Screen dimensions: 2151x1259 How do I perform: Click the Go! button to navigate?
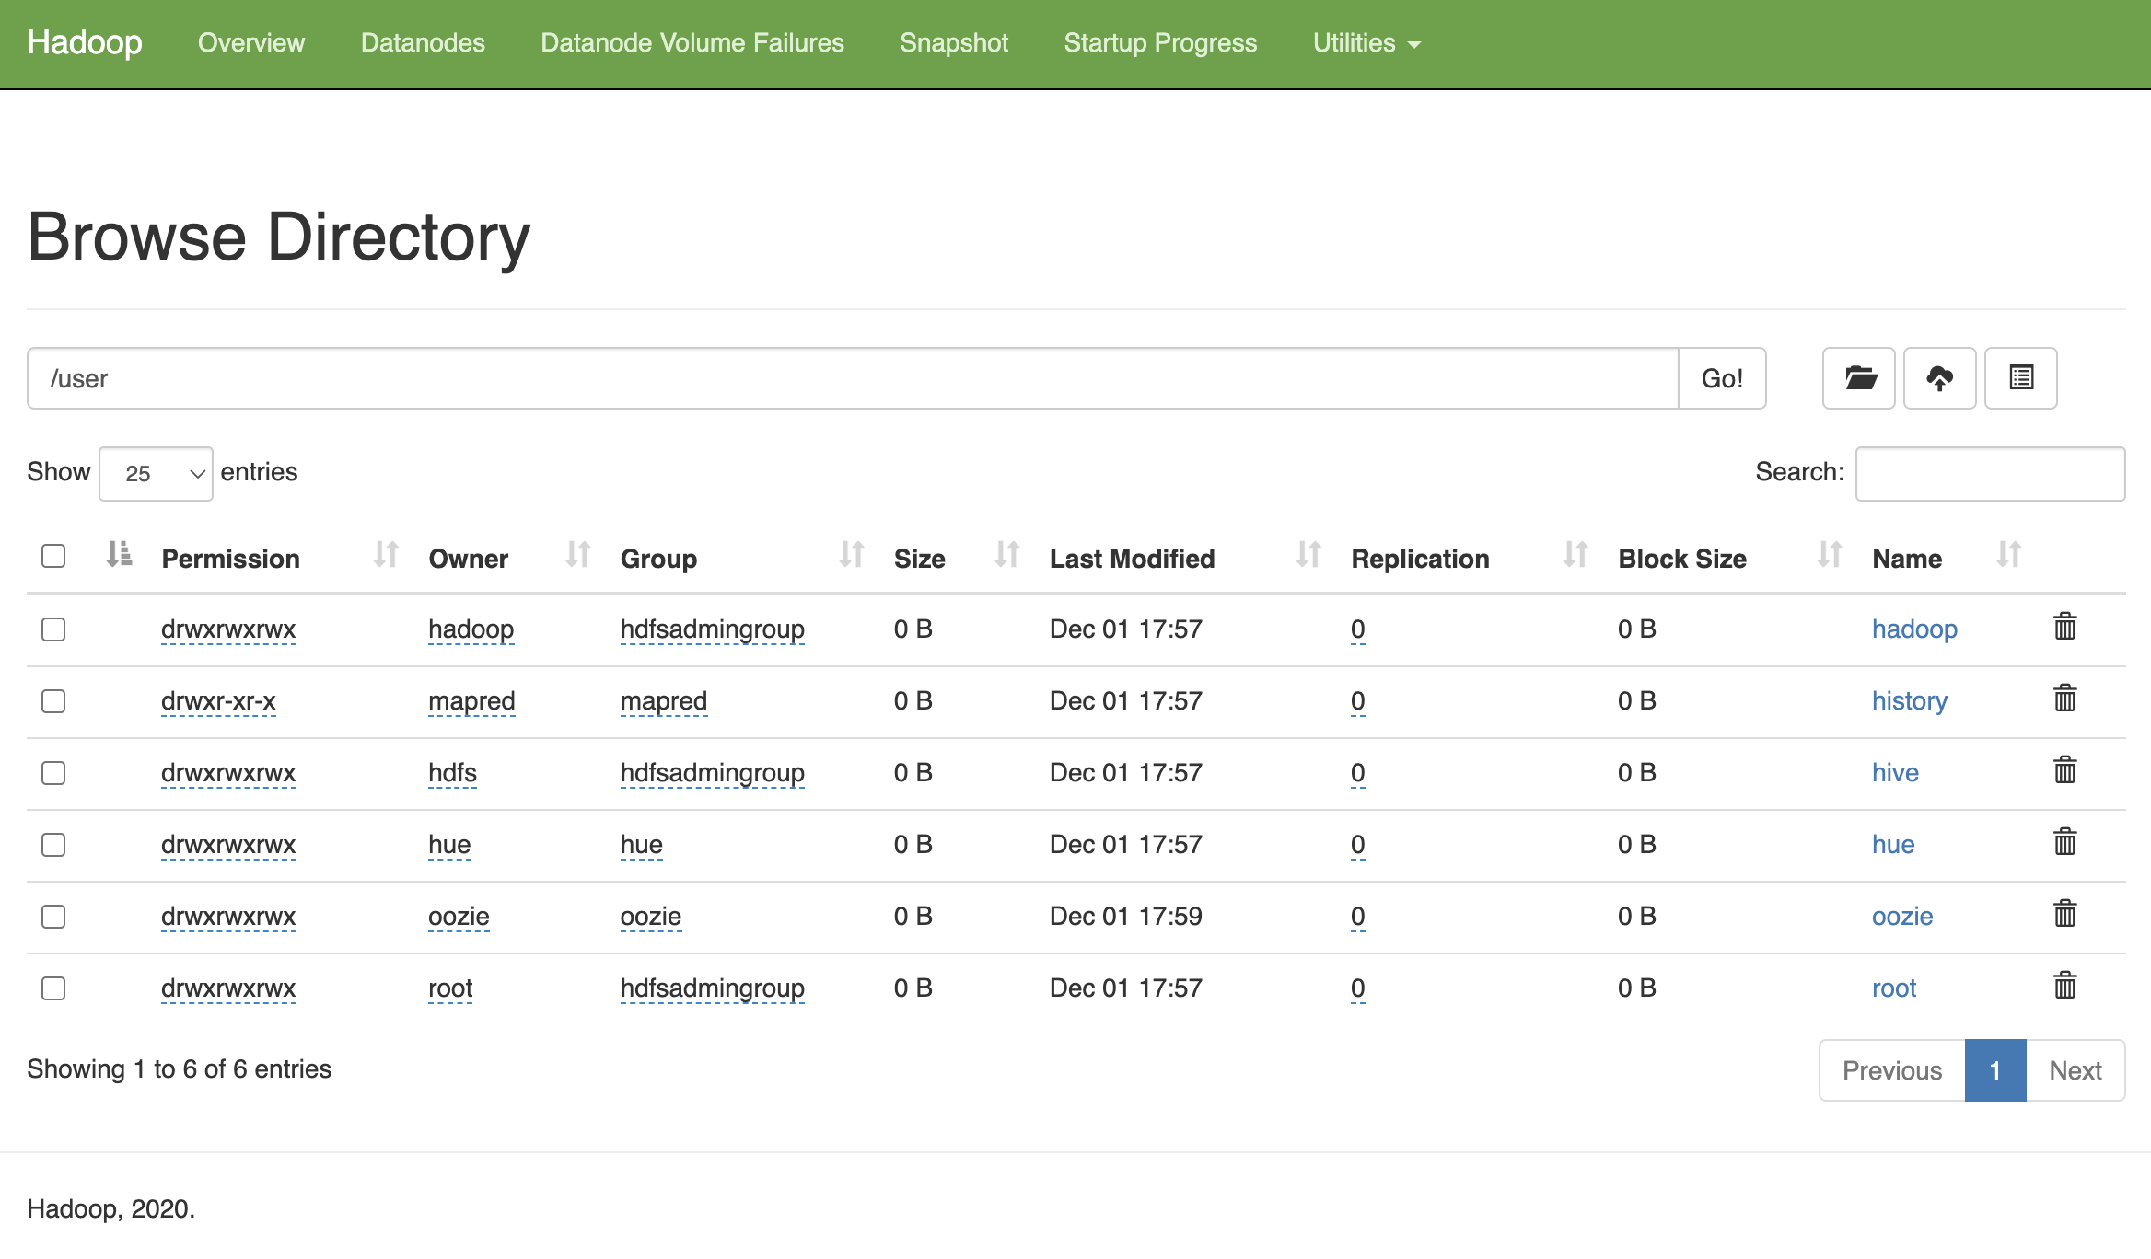1722,377
